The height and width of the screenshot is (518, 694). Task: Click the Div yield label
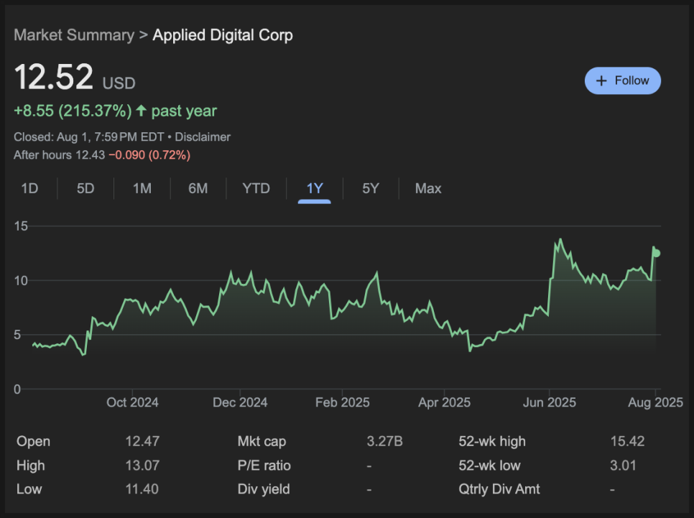coord(264,489)
